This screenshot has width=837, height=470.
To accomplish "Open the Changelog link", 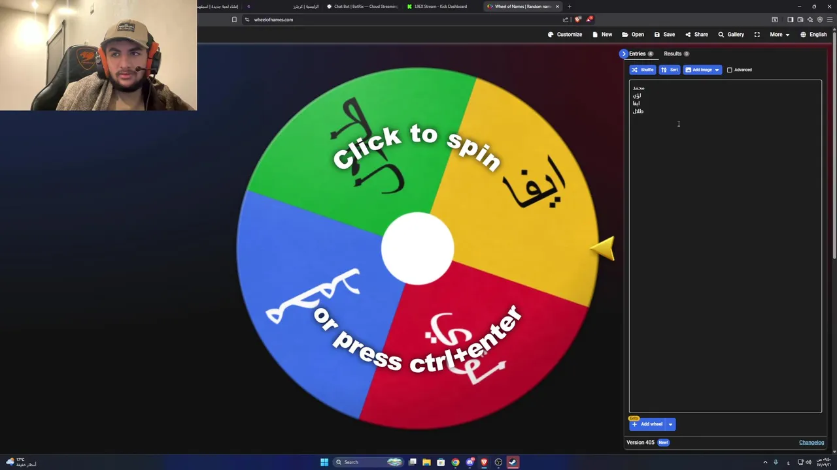I will pos(811,443).
